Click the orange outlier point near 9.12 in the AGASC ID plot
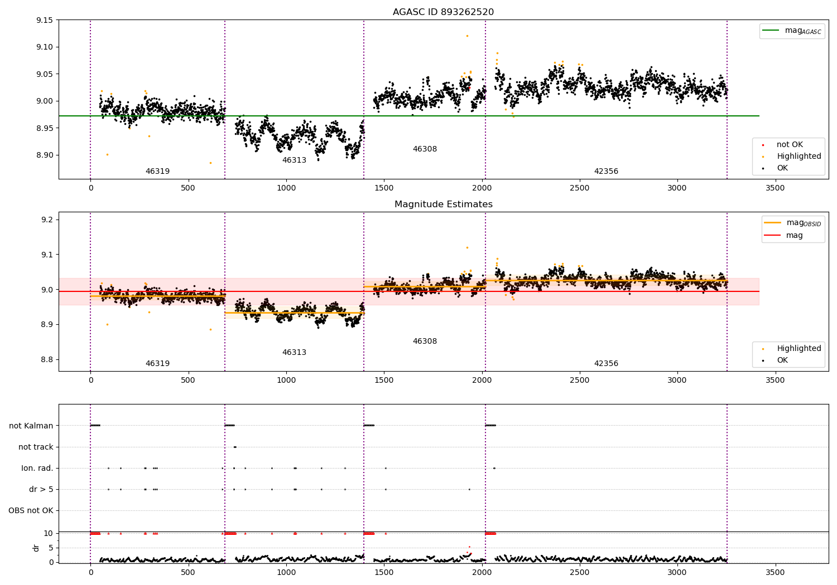The image size is (837, 585). point(467,36)
